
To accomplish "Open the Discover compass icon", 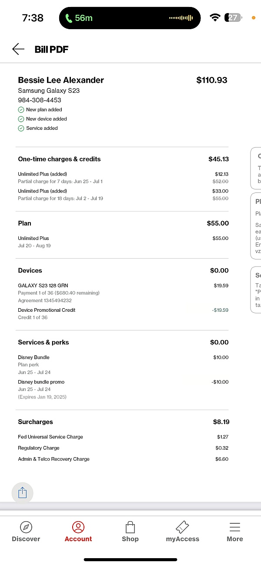I will coord(26,527).
